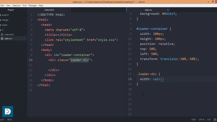Open the Find menu
217x122 pixels.
[x=24, y=5]
